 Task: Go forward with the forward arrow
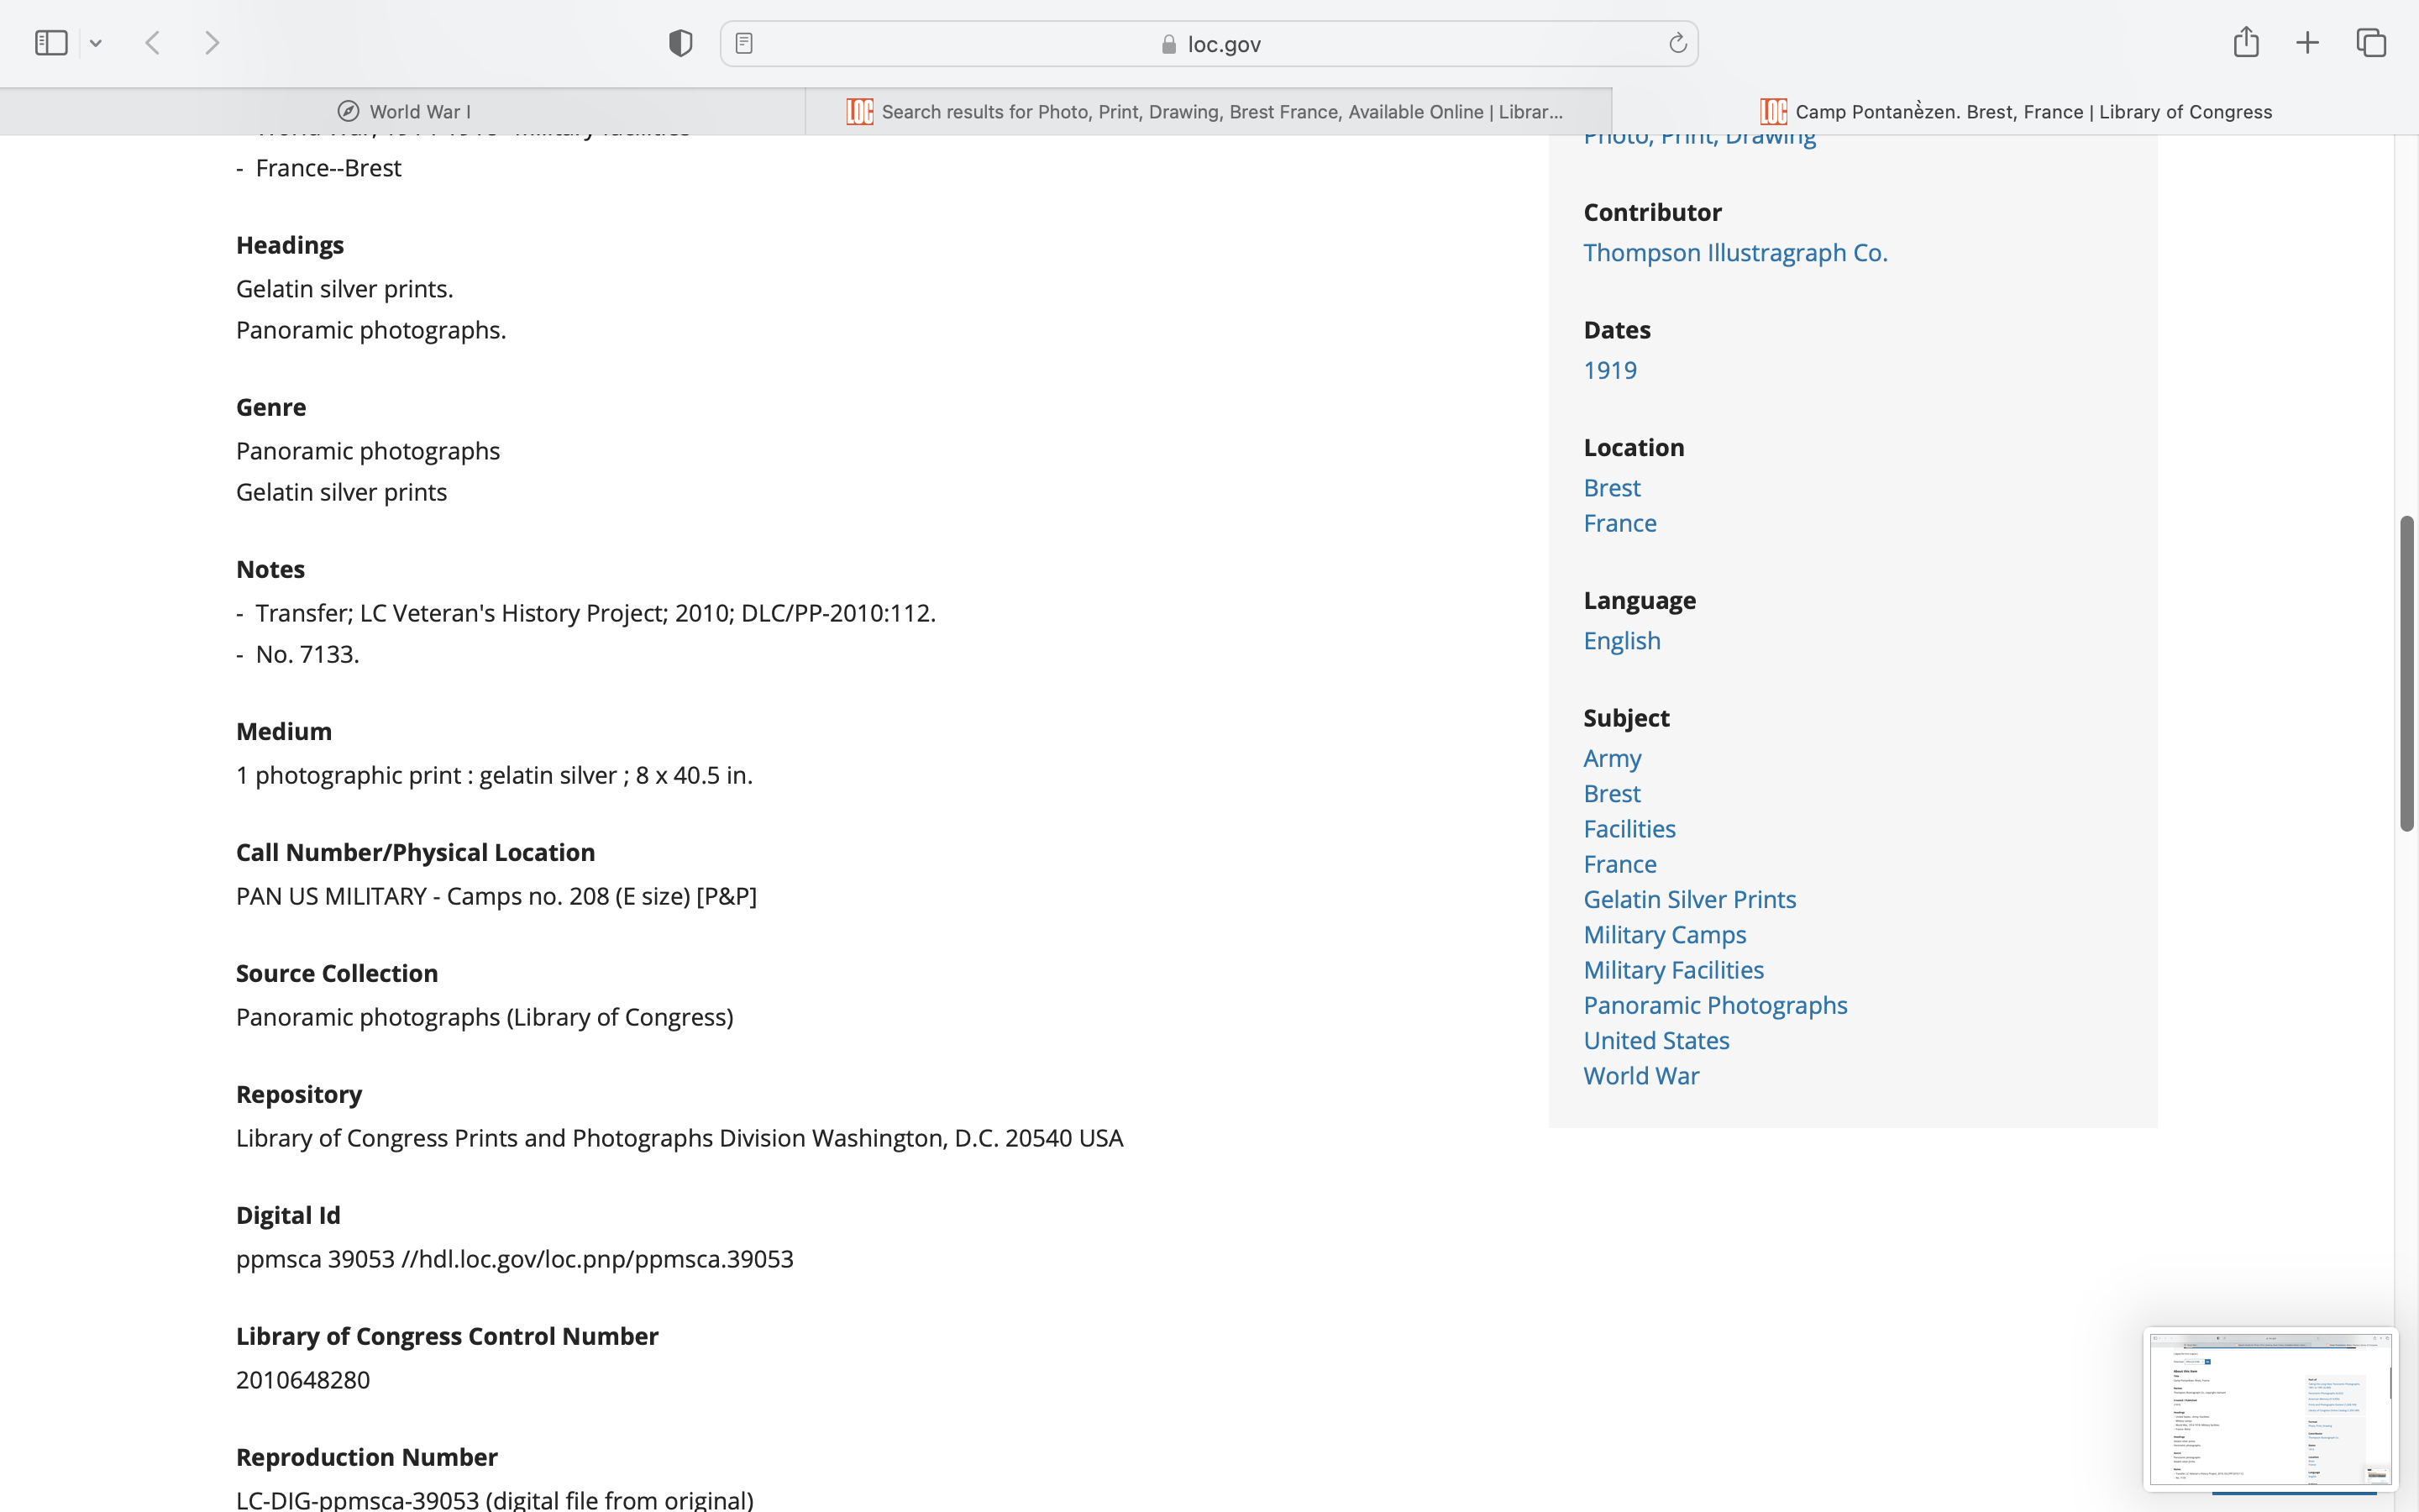(x=212, y=43)
